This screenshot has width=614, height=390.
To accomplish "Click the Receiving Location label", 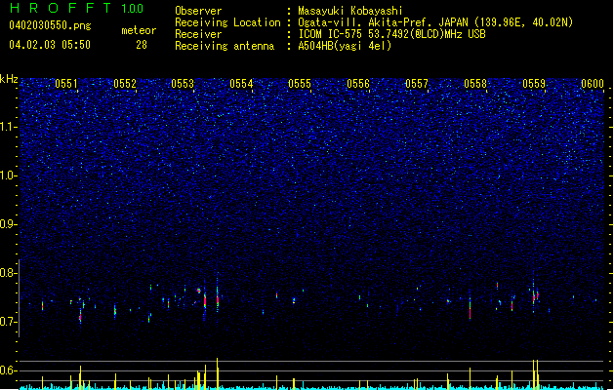I will point(227,22).
